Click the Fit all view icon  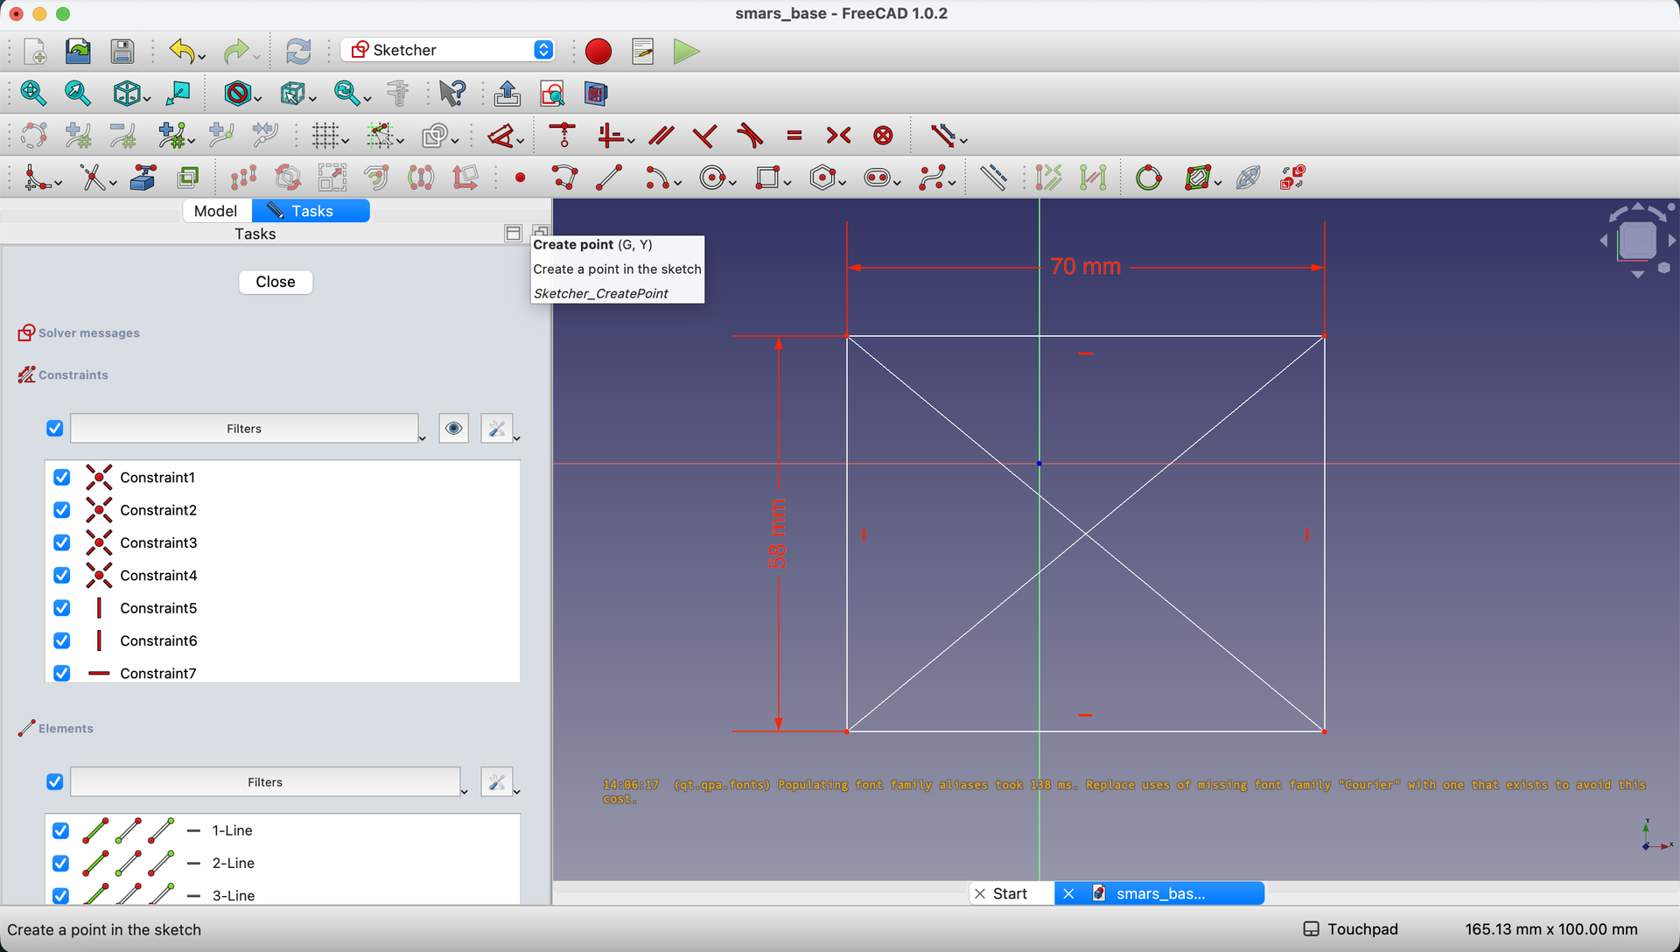(33, 93)
